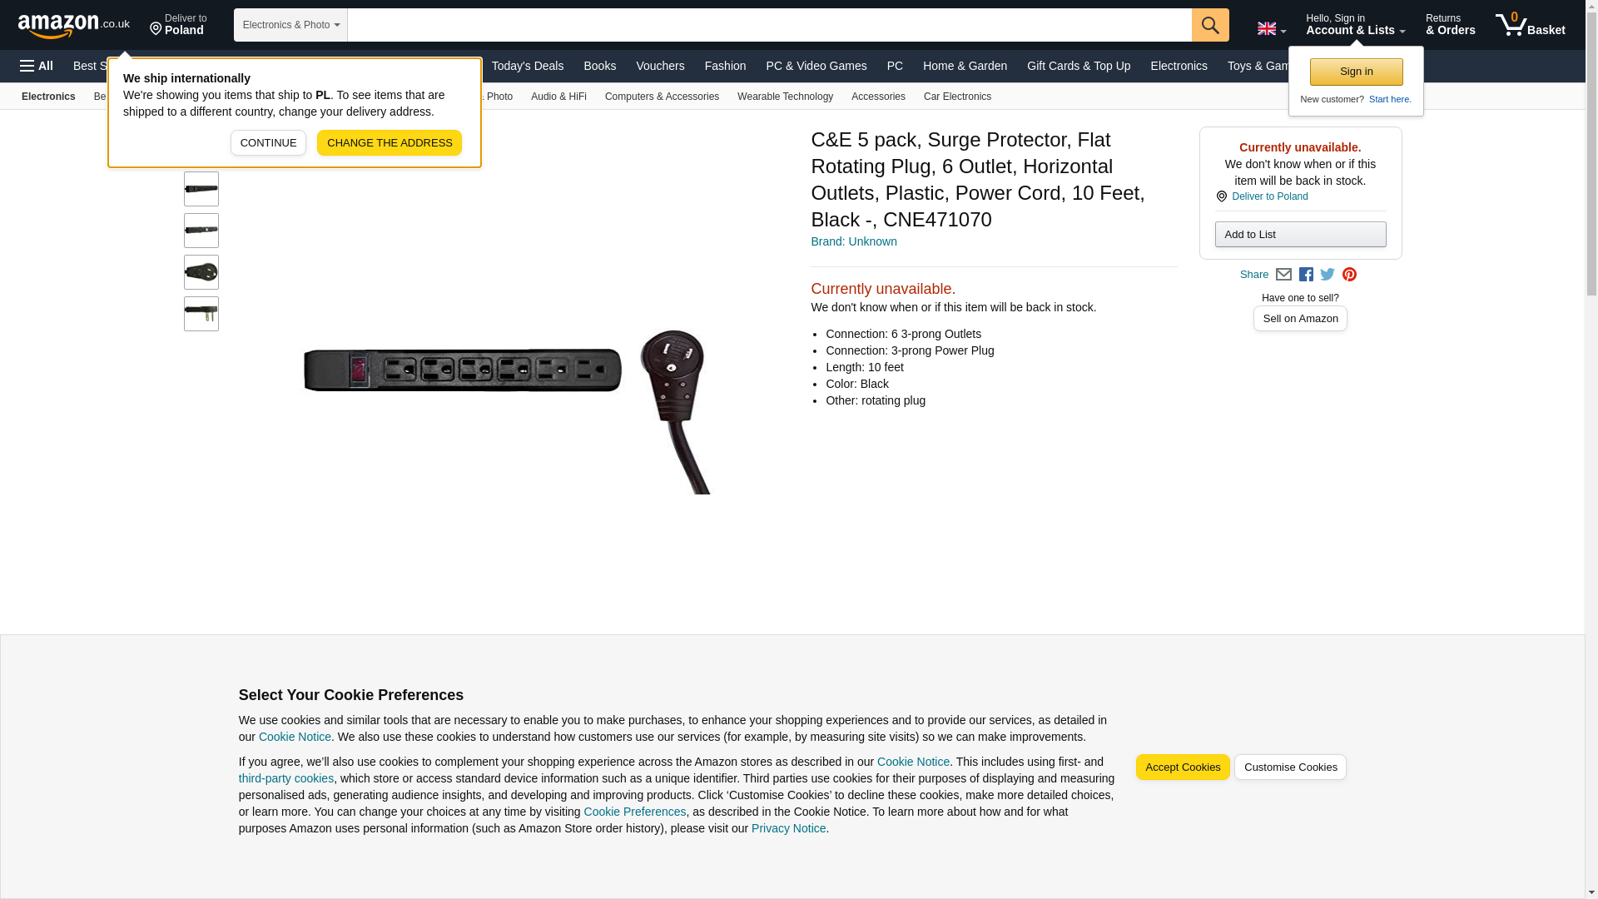Image resolution: width=1598 pixels, height=899 pixels.
Task: Click the yellow Sign in button
Action: [x=1356, y=72]
